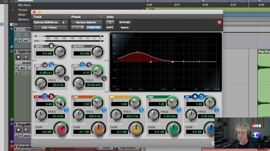Select the LF band shelf filter icon
This screenshot has height=151, width=270.
click(51, 96)
